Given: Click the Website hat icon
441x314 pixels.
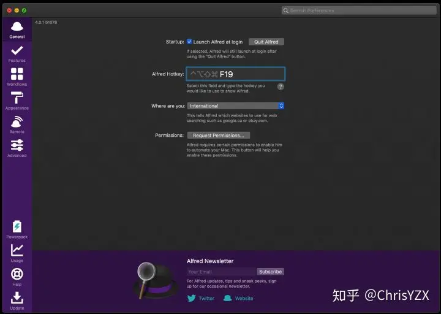Looking at the screenshot, I should point(227,298).
